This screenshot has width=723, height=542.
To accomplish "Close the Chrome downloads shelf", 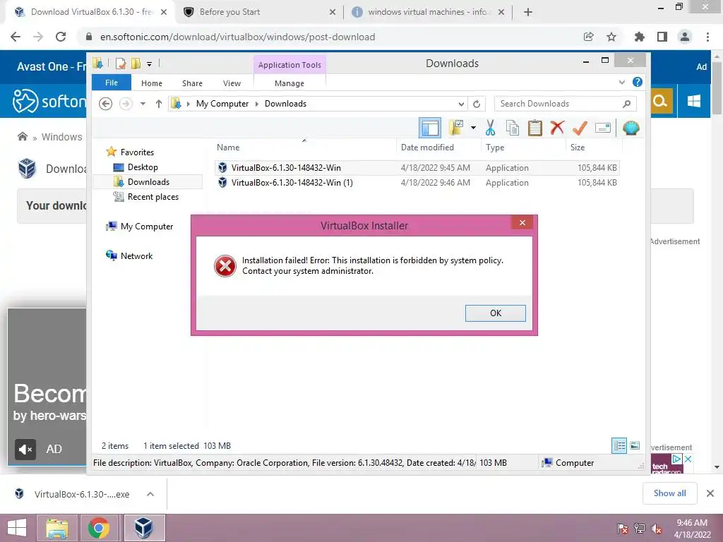I will coord(710,493).
